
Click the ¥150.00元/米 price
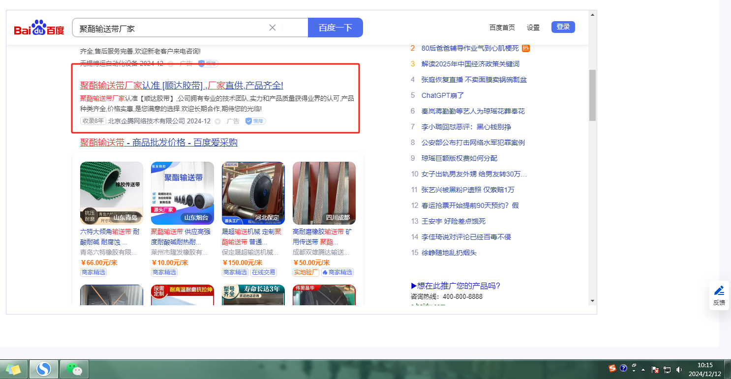[x=242, y=262]
